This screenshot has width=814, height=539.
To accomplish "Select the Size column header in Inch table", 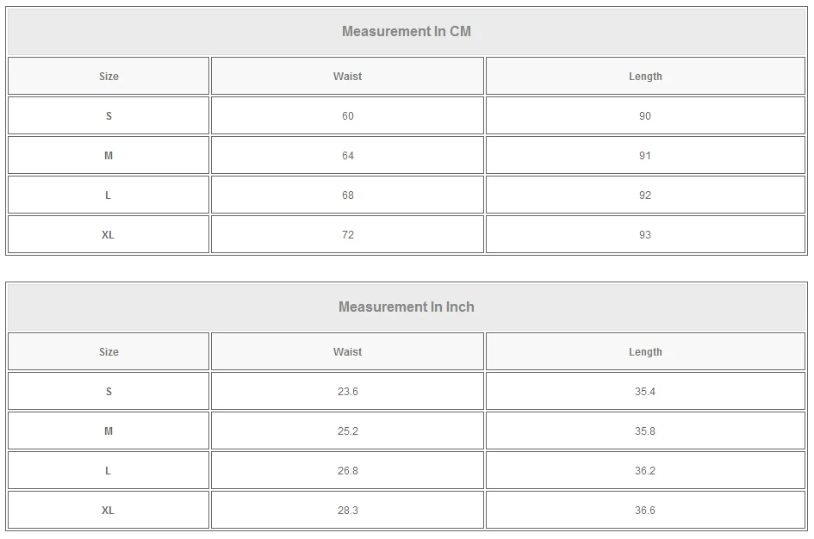I will click(109, 352).
